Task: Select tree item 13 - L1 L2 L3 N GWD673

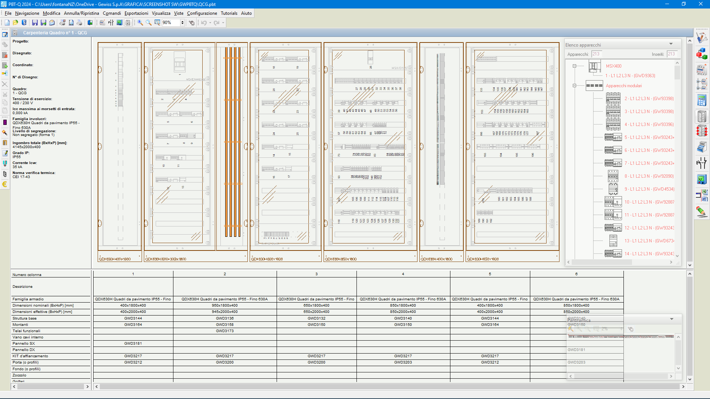Action: click(649, 241)
